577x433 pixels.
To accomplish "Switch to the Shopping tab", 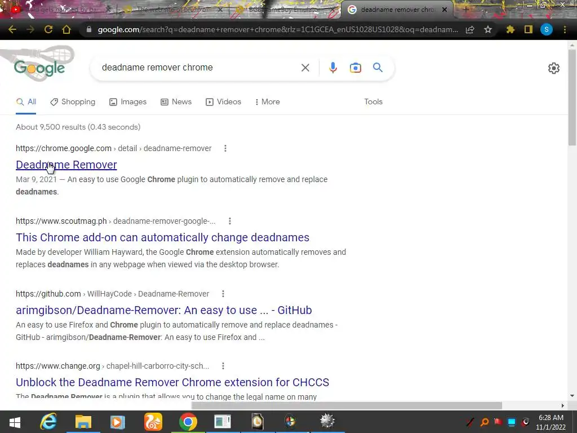I will pos(73,102).
